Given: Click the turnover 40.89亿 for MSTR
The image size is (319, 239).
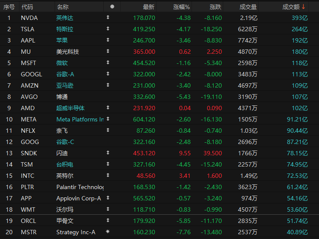Looking at the screenshot, I should point(297,232).
